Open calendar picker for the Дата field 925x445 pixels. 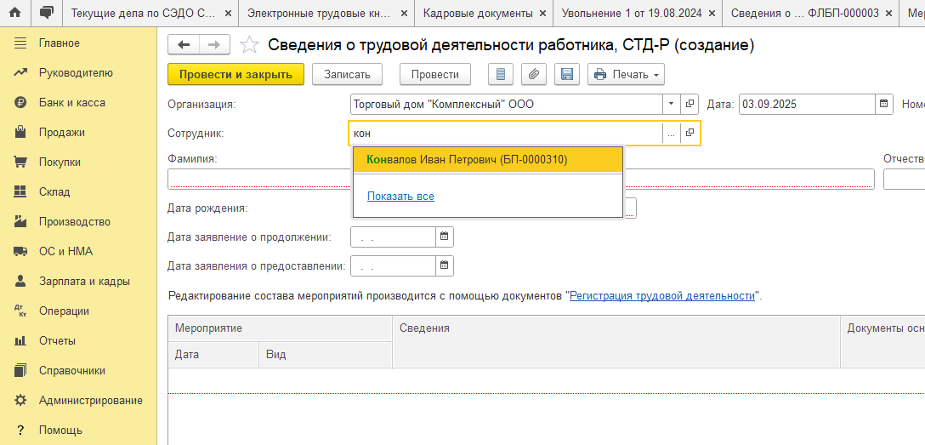tap(884, 105)
